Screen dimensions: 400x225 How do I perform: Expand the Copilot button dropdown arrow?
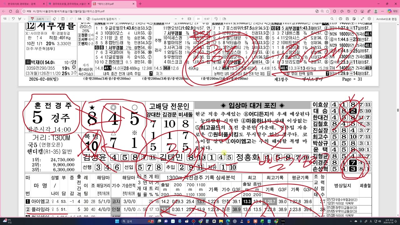119,19
